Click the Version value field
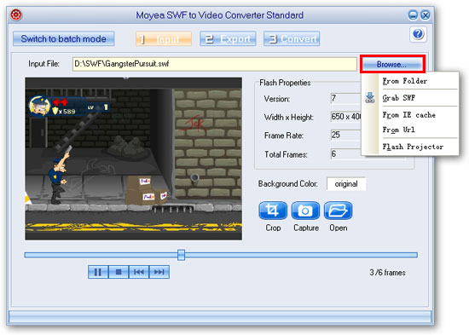This screenshot has height=335, width=469. tap(345, 98)
